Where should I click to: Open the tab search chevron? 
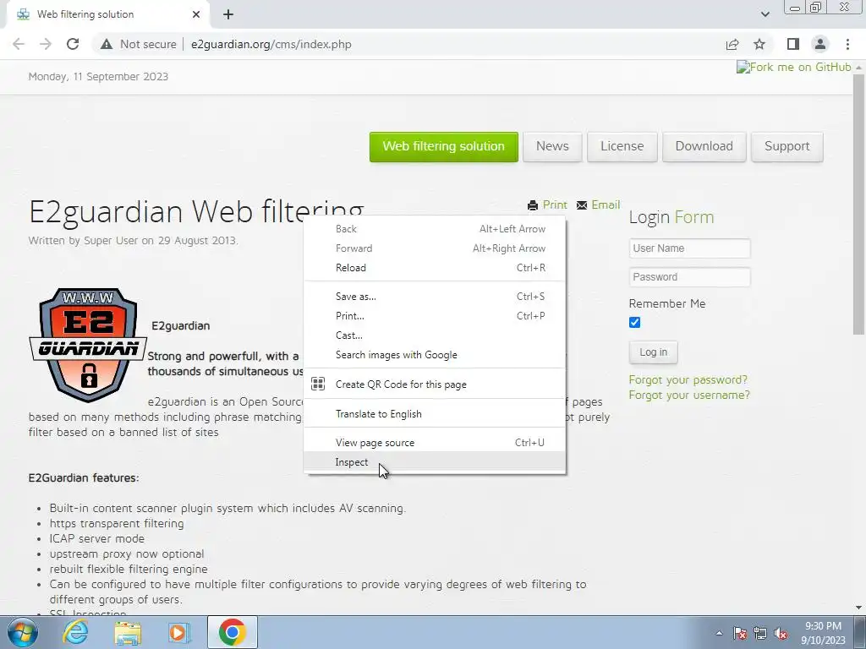click(x=765, y=14)
